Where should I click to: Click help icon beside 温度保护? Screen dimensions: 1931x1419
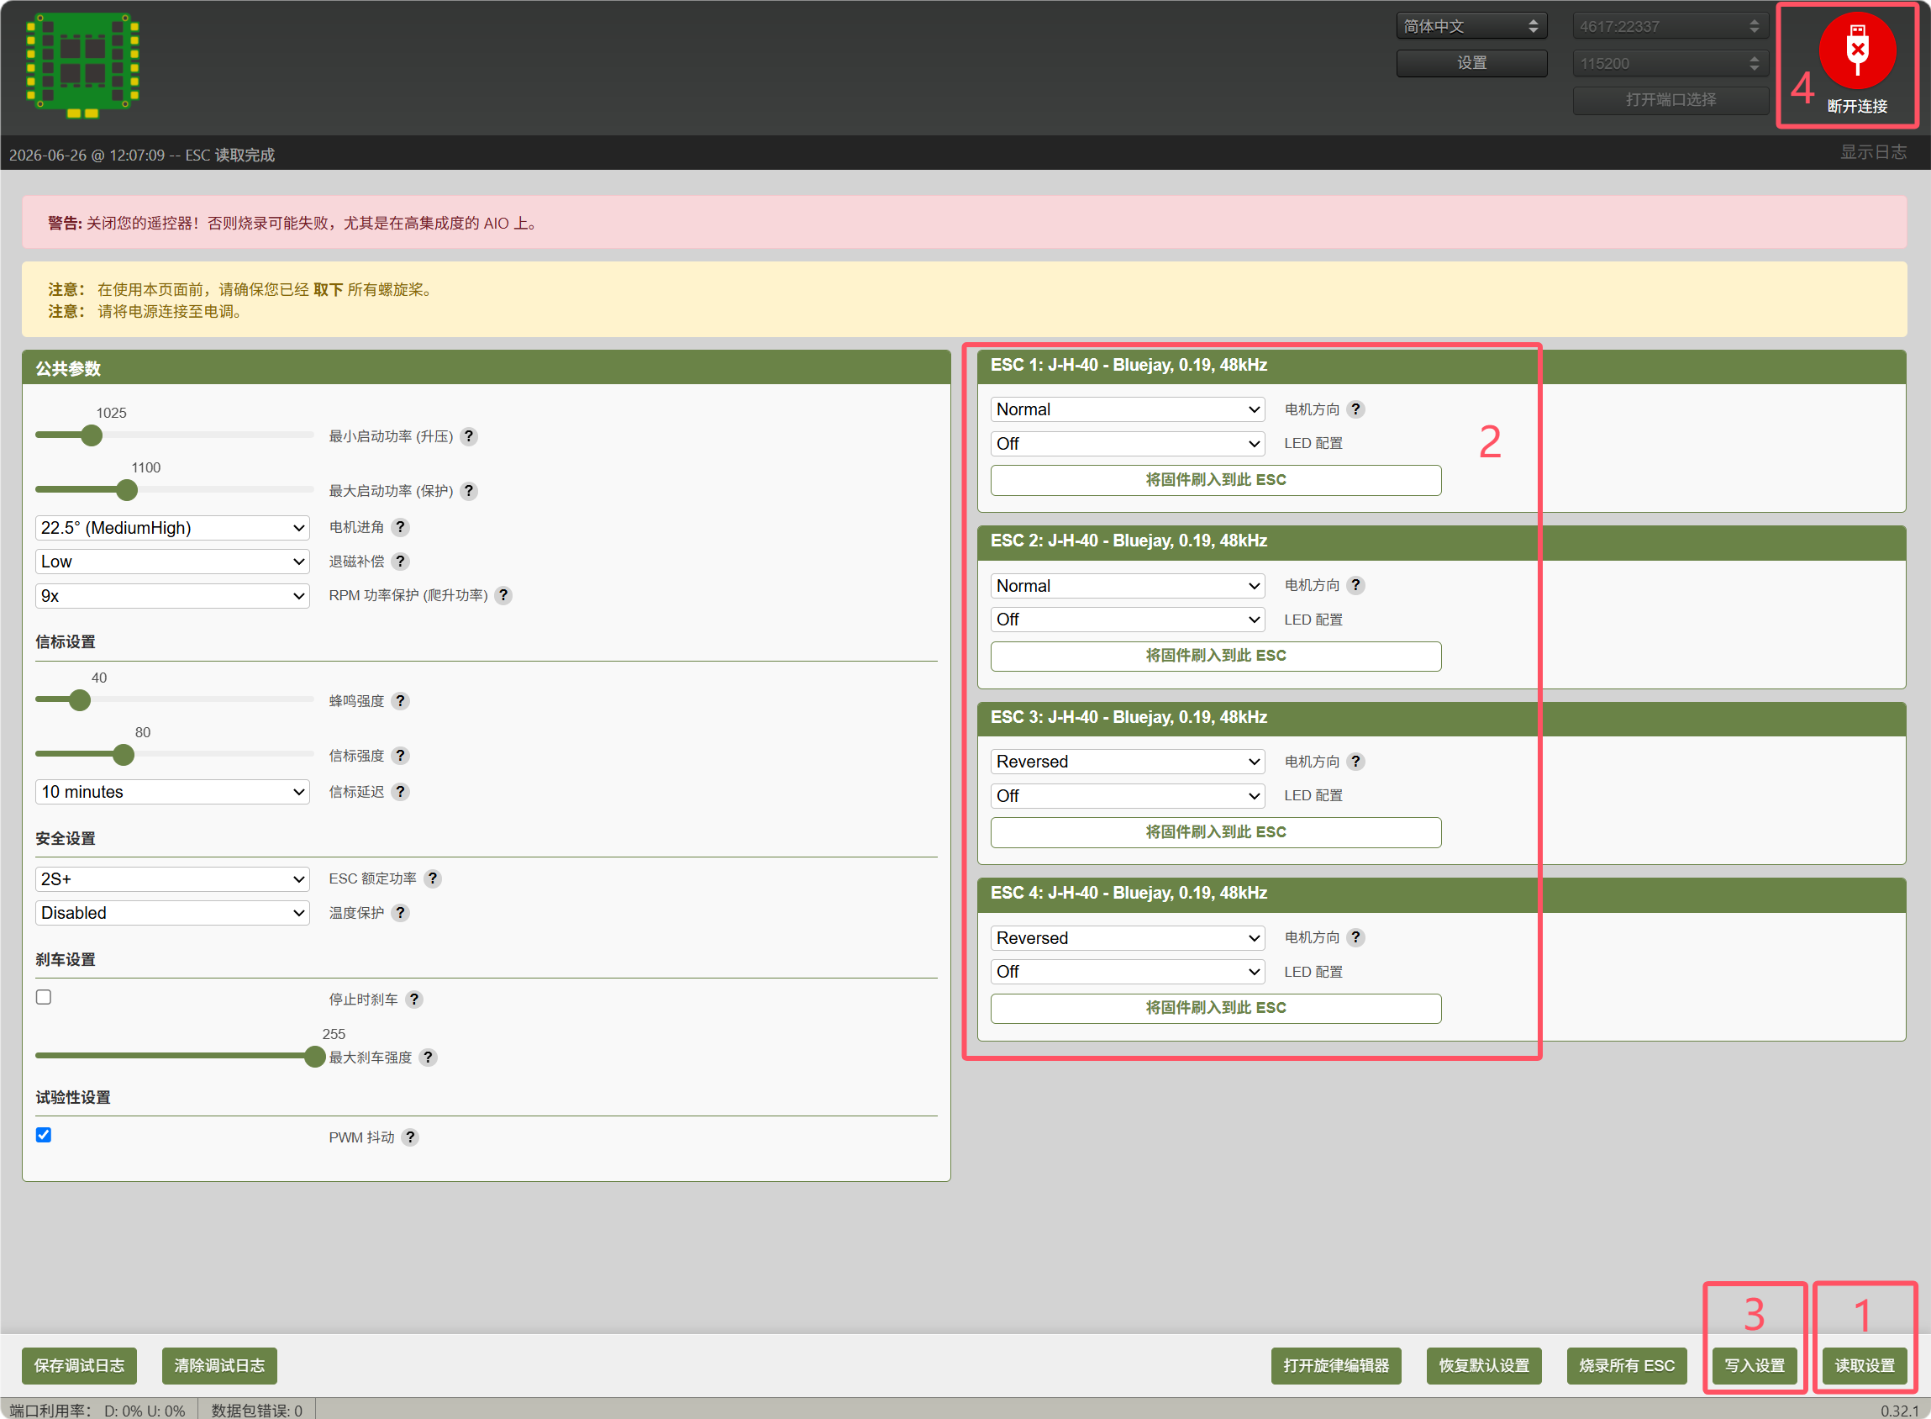click(400, 913)
